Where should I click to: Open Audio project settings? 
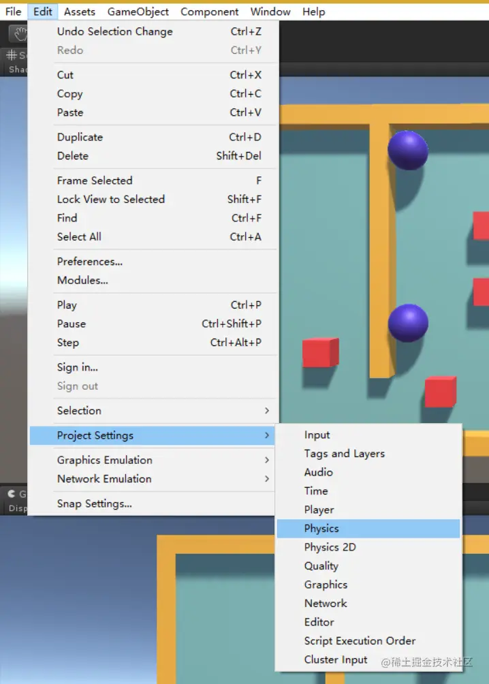click(368, 472)
